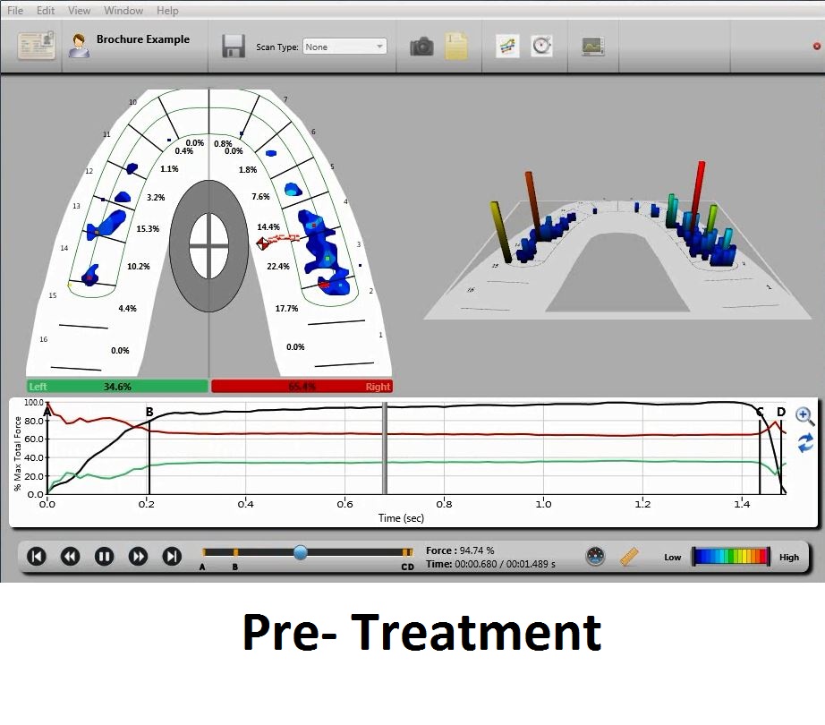Click the Brochure Example patient name

click(143, 39)
